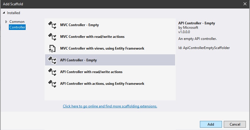Cancel the Add Scaffold dialog
This screenshot has height=130, width=250.
pyautogui.click(x=235, y=124)
